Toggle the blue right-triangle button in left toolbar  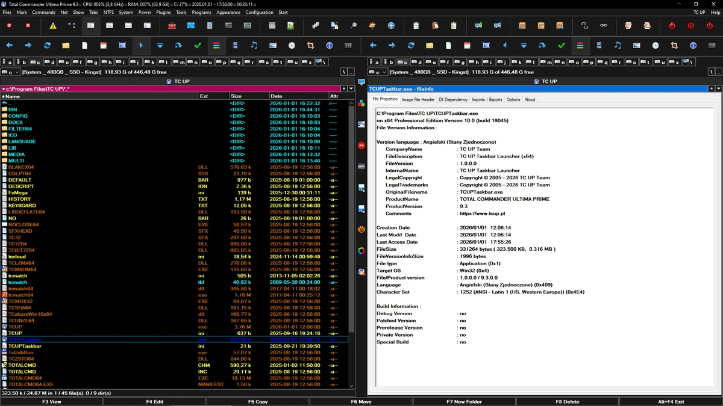(x=141, y=46)
